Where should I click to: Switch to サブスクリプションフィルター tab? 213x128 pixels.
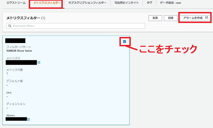click(x=87, y=3)
